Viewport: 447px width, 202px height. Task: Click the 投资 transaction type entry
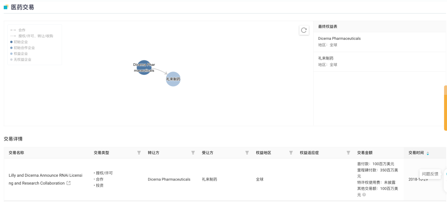(x=99, y=186)
